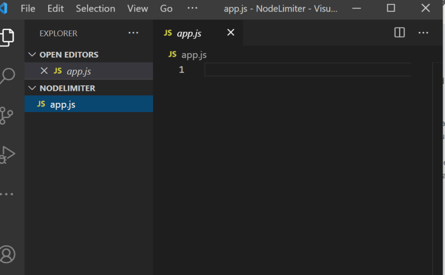
Task: Open Explorer Views and More Actions ellipsis
Action: coord(133,33)
